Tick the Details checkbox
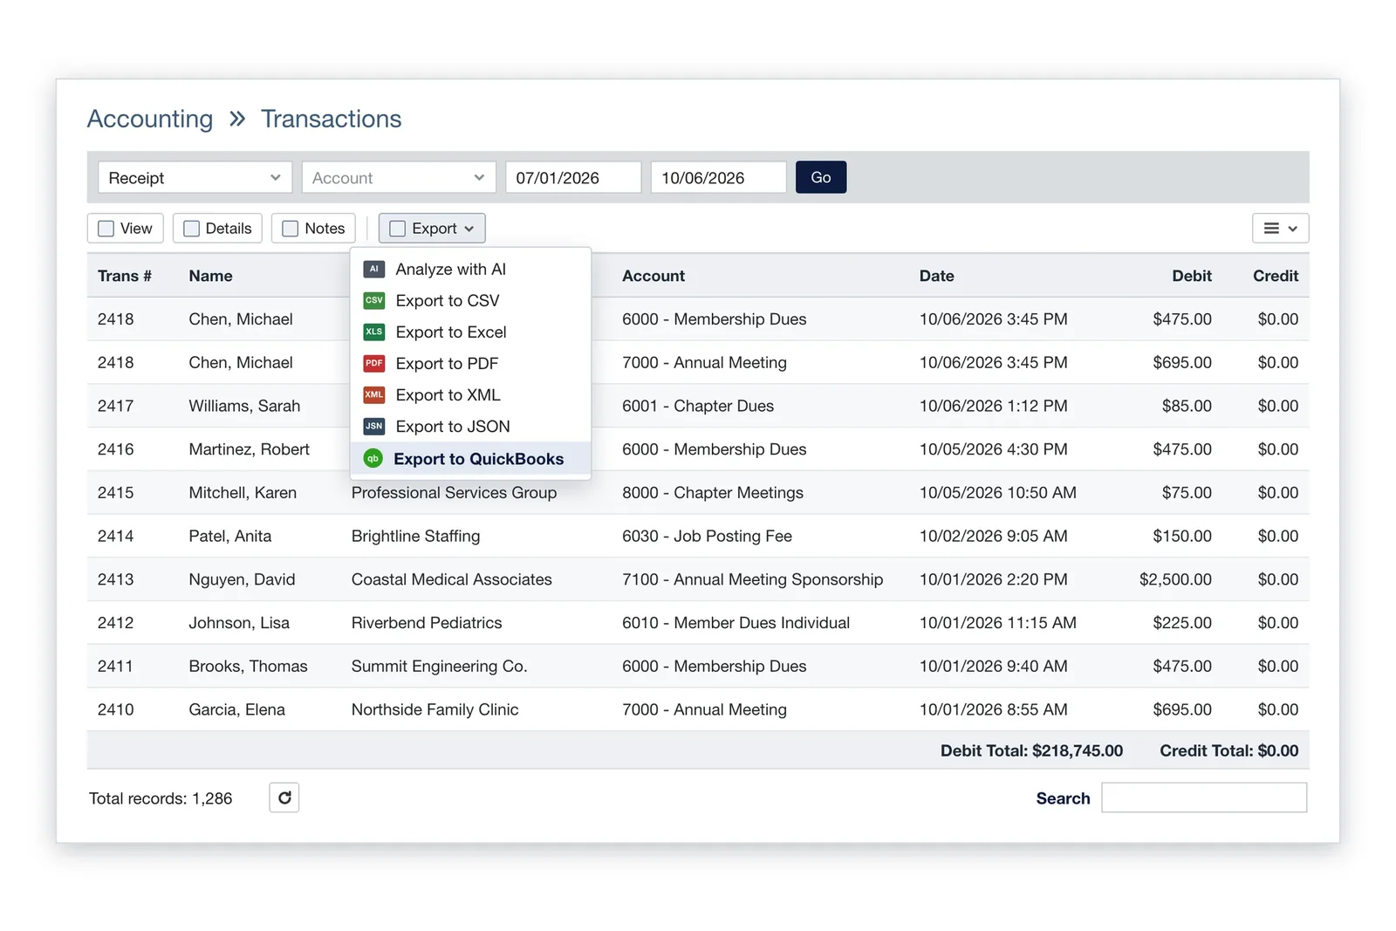 192,229
